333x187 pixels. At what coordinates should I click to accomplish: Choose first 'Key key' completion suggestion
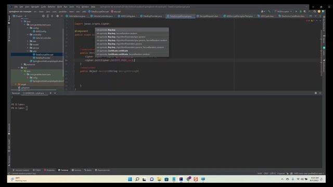pos(132,30)
